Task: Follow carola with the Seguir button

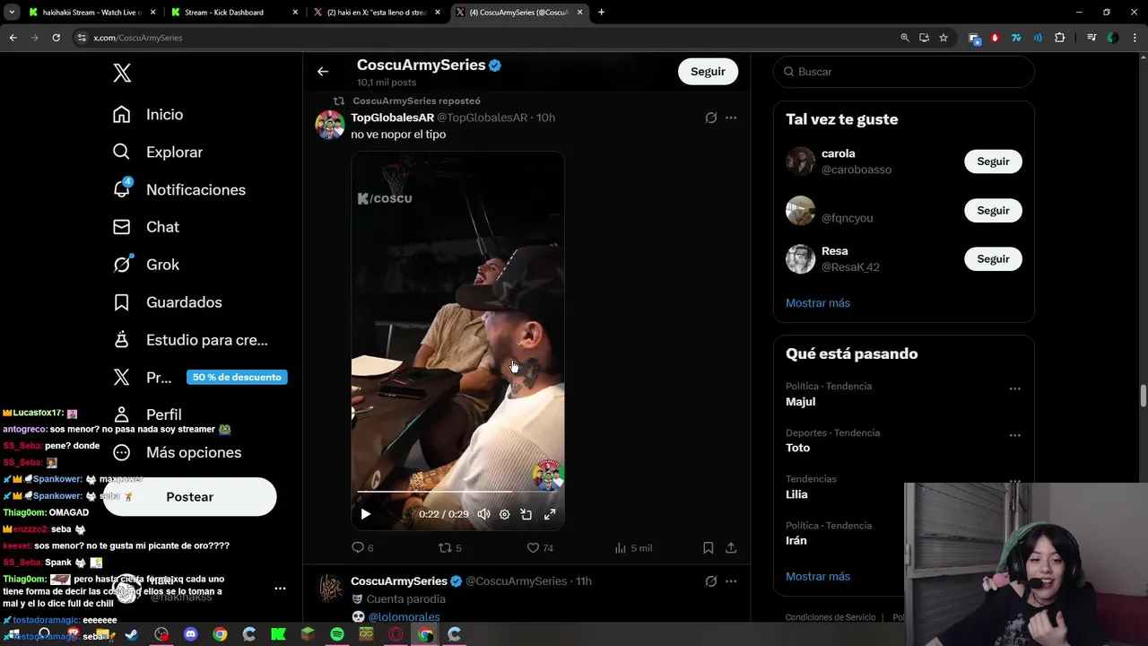Action: tap(993, 161)
